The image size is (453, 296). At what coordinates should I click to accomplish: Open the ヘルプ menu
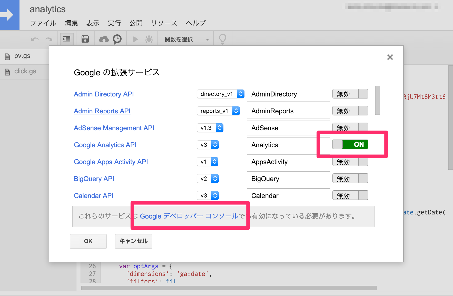pos(196,23)
